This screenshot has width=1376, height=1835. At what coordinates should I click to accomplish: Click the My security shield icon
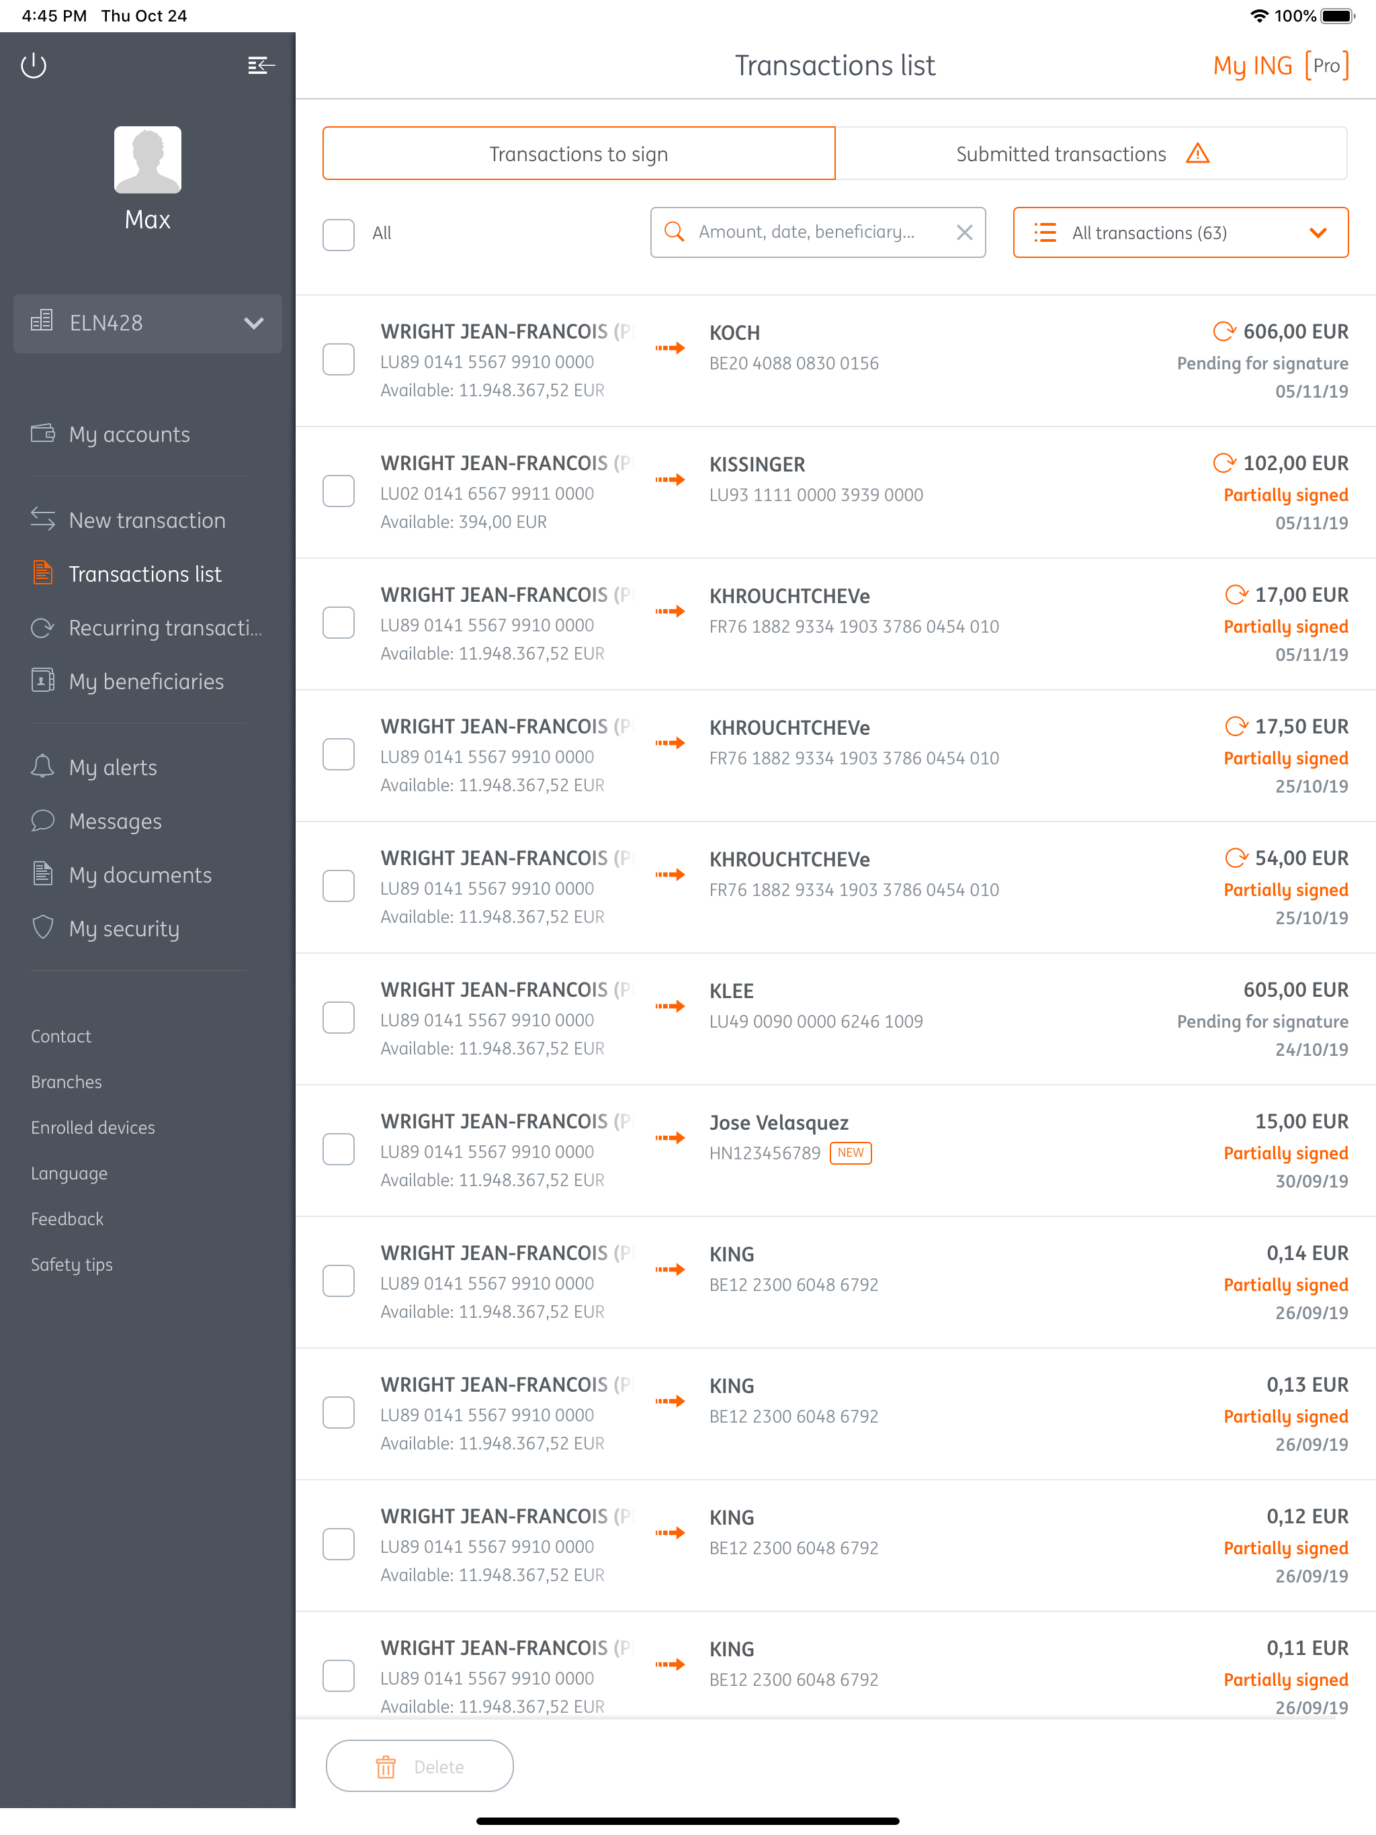point(42,928)
